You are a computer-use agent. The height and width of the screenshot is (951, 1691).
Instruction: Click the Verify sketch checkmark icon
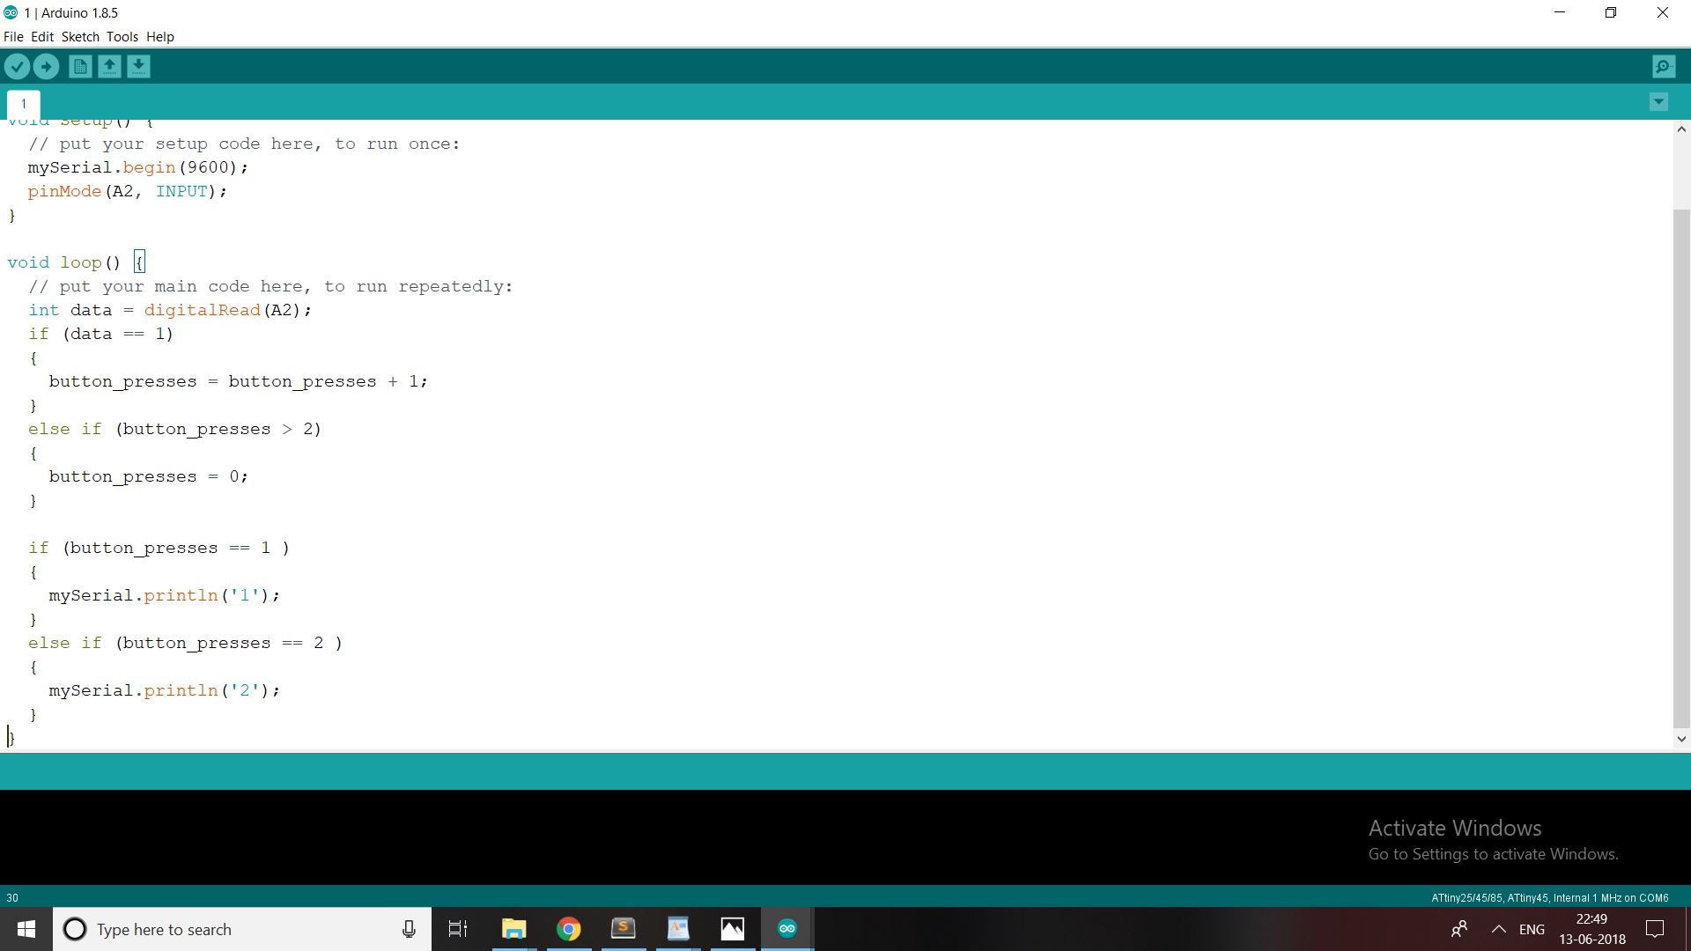17,66
